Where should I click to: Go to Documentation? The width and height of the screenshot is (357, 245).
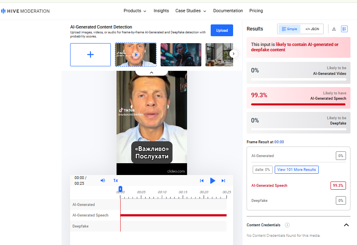tap(228, 11)
